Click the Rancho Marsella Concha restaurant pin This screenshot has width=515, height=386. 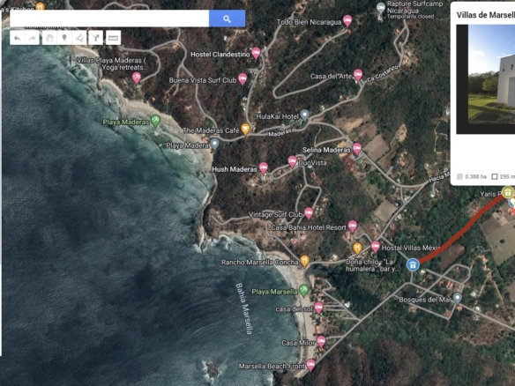(x=305, y=261)
